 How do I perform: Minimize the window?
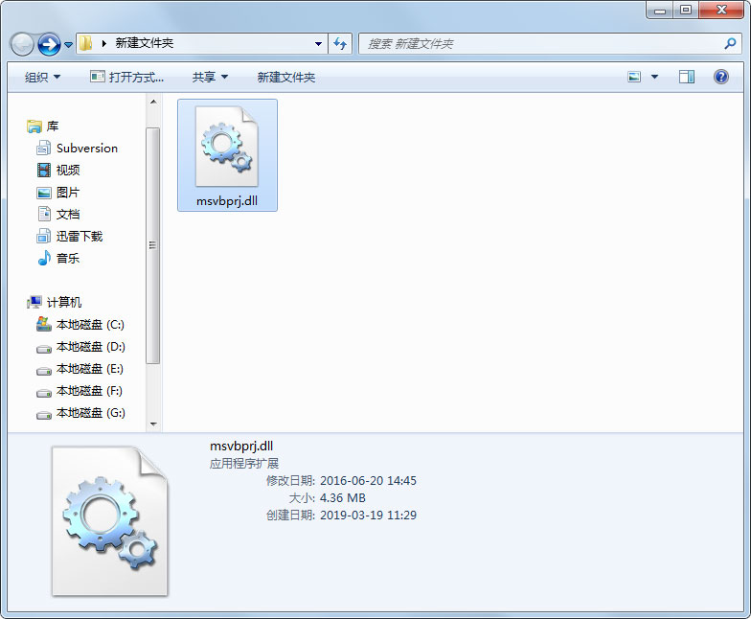point(660,11)
